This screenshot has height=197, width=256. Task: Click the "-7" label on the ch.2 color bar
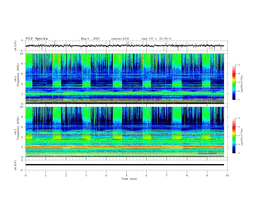click(238, 153)
